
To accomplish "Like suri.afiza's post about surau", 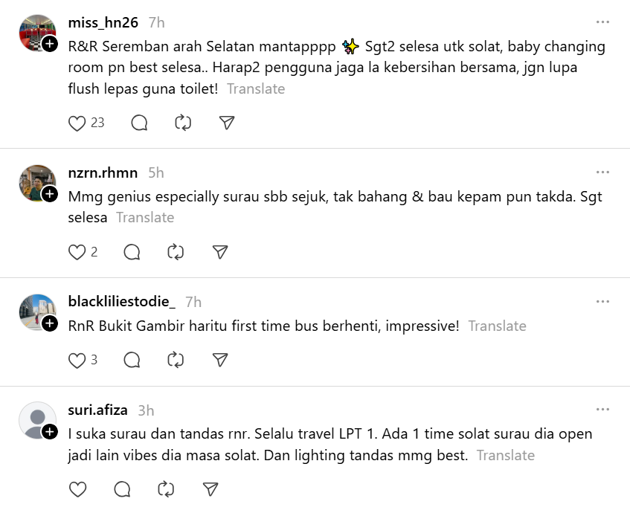I will click(x=77, y=489).
